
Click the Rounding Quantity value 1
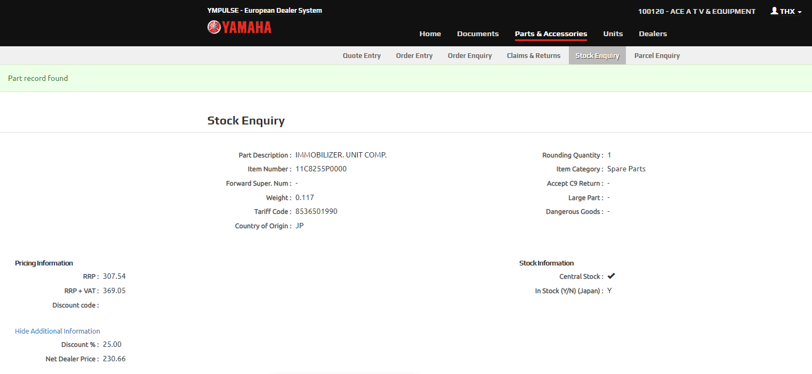tap(609, 155)
